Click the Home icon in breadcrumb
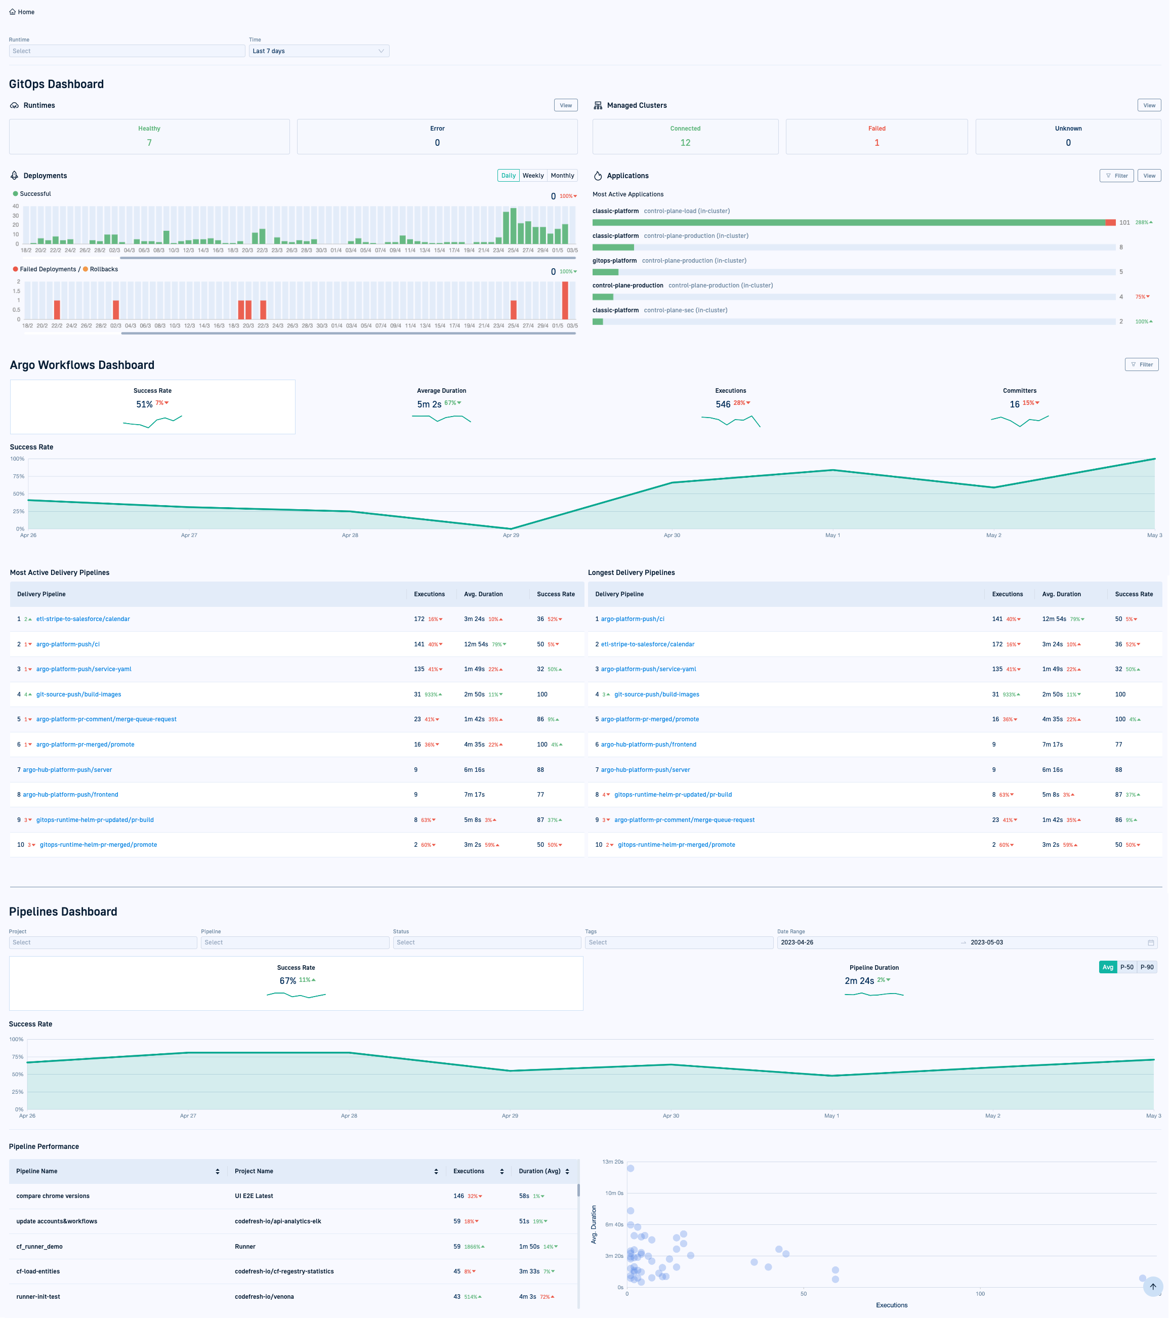The image size is (1171, 1318). pos(12,12)
